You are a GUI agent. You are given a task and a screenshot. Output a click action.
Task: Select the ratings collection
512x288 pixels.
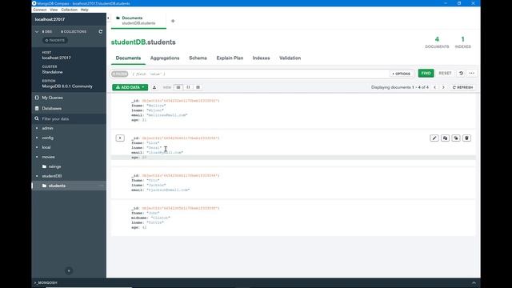coord(54,166)
